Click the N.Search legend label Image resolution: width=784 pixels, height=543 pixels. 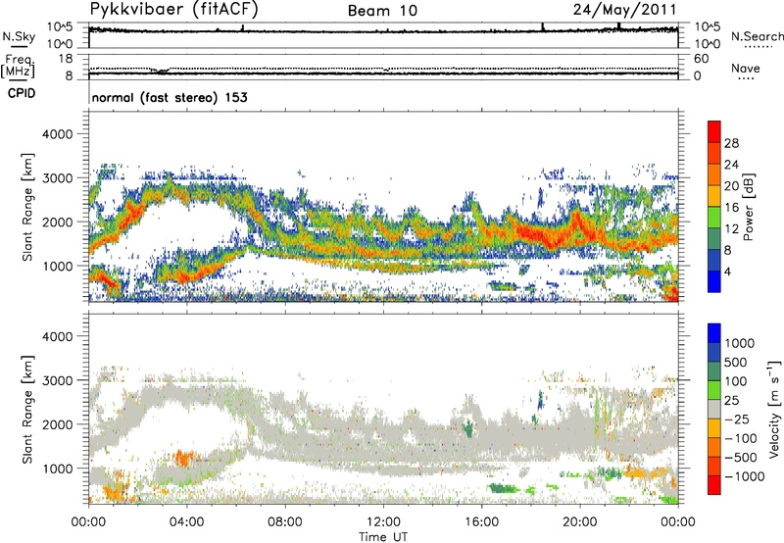click(x=757, y=36)
